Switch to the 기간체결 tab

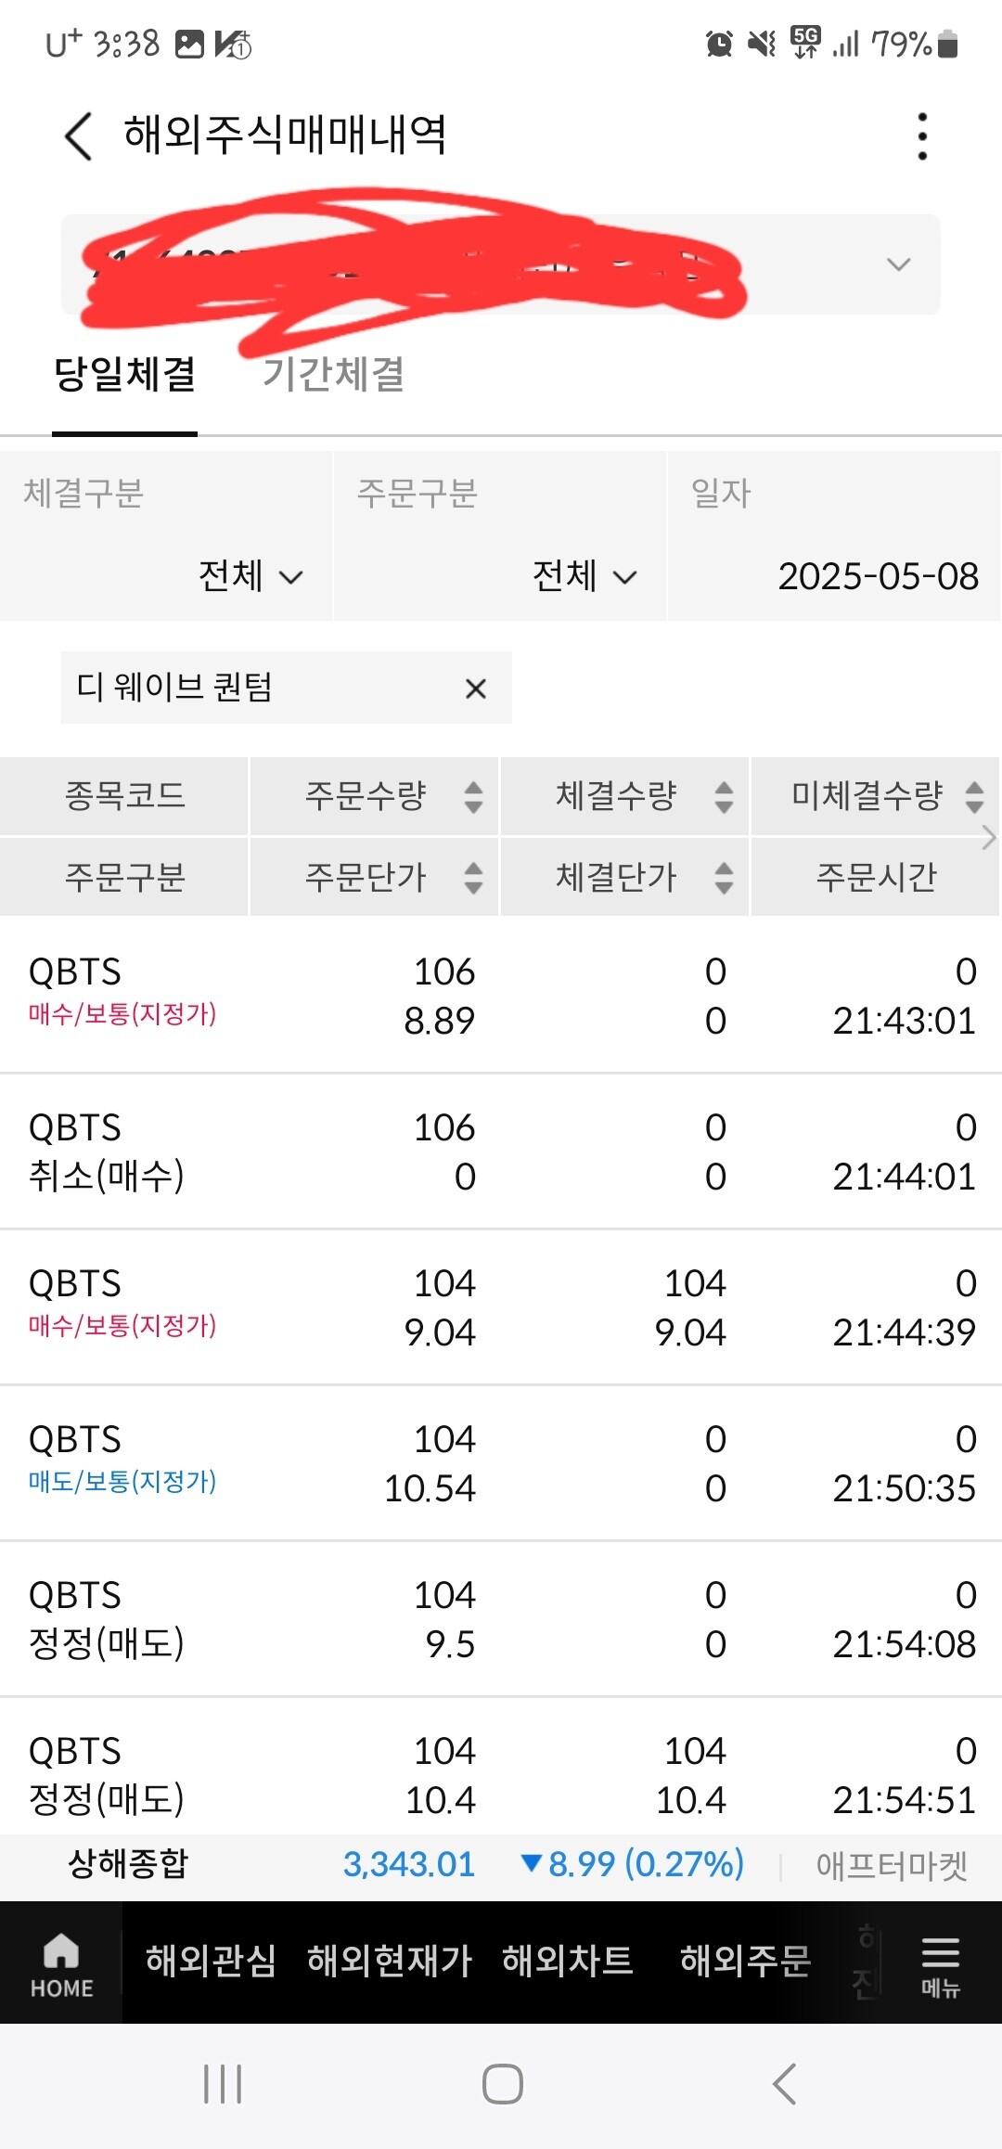click(x=333, y=374)
